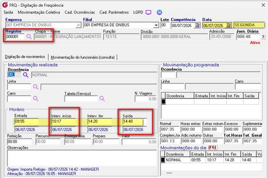
Task: Expand the Filial dropdown arrow
Action: (156, 25)
